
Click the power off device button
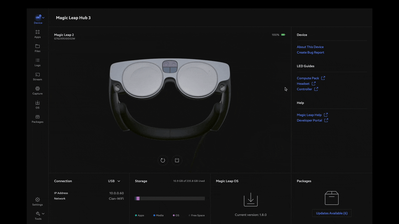(x=177, y=160)
